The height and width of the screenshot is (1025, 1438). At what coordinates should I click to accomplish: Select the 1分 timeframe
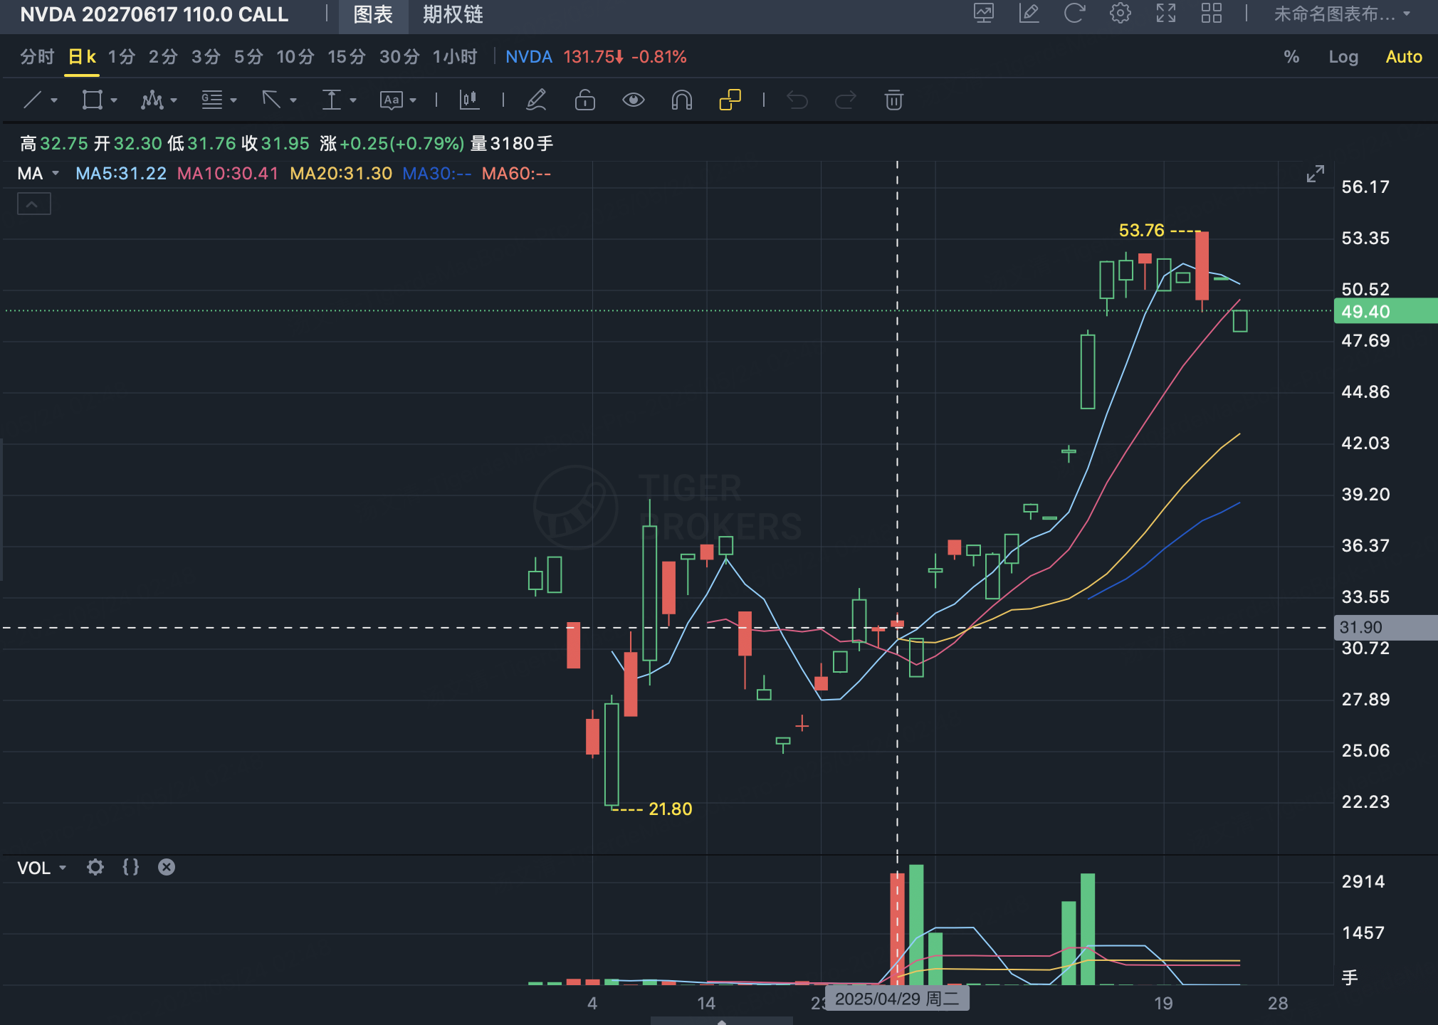(x=122, y=57)
